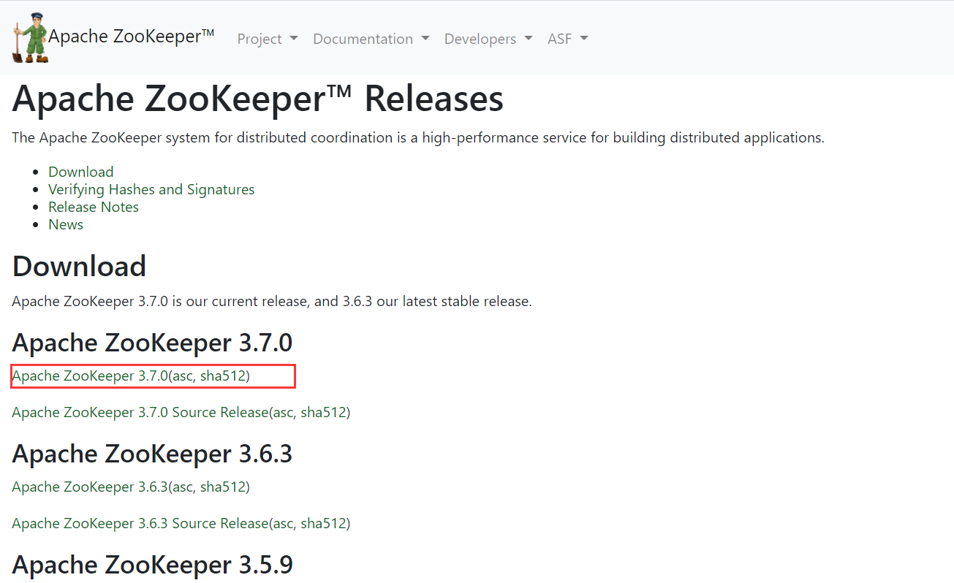This screenshot has height=583, width=954.
Task: Open sha512 for 3.7.0 Source Release
Action: (x=323, y=413)
